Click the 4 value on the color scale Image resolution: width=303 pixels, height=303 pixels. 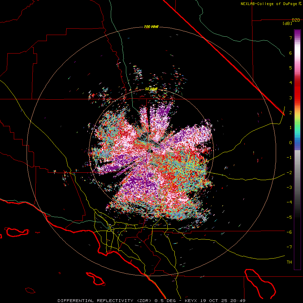pyautogui.click(x=291, y=83)
